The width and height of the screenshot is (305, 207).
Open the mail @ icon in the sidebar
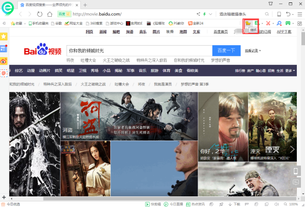[4, 73]
